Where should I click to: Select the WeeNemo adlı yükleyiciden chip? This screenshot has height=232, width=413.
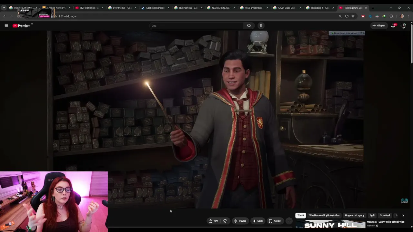324,216
